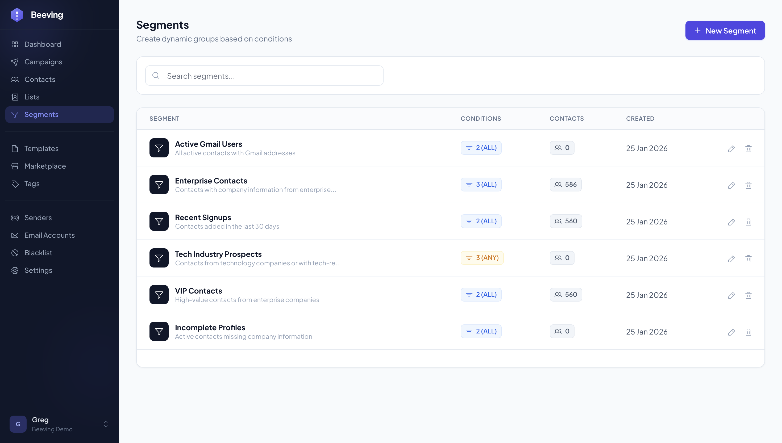Open the 2 (ALL) conditions for Active Gmail Users
Image resolution: width=782 pixels, height=443 pixels.
point(481,148)
